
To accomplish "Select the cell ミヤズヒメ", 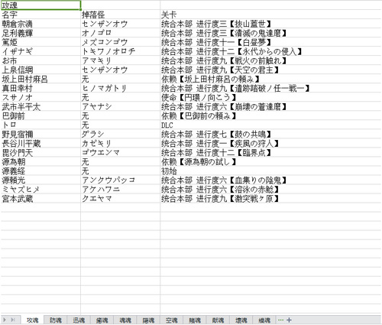I will click(40, 189).
